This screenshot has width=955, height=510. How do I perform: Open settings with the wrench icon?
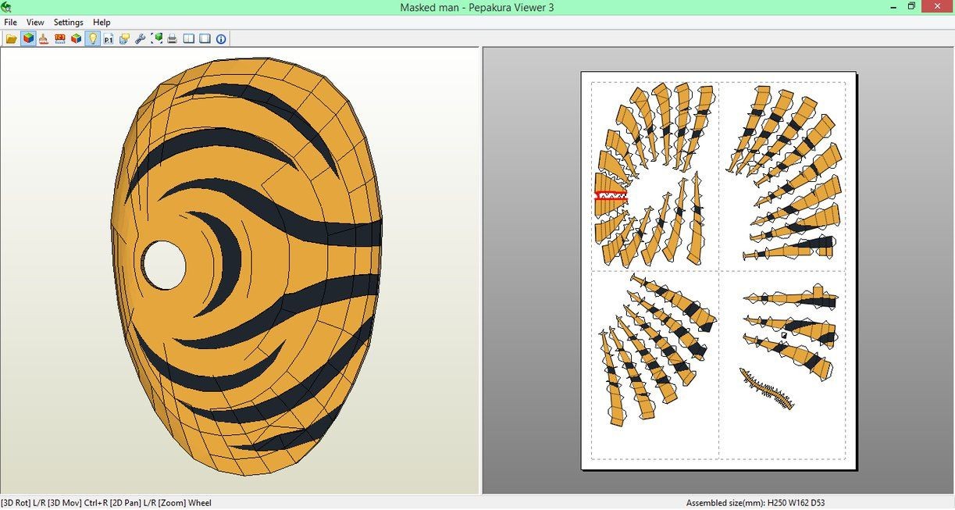(x=141, y=38)
